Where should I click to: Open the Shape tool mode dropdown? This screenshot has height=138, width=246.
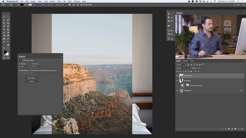pos(12,5)
